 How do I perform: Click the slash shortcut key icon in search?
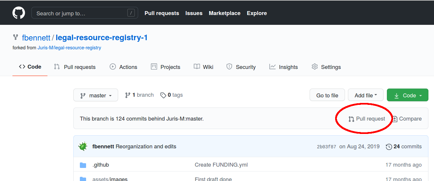(x=131, y=13)
